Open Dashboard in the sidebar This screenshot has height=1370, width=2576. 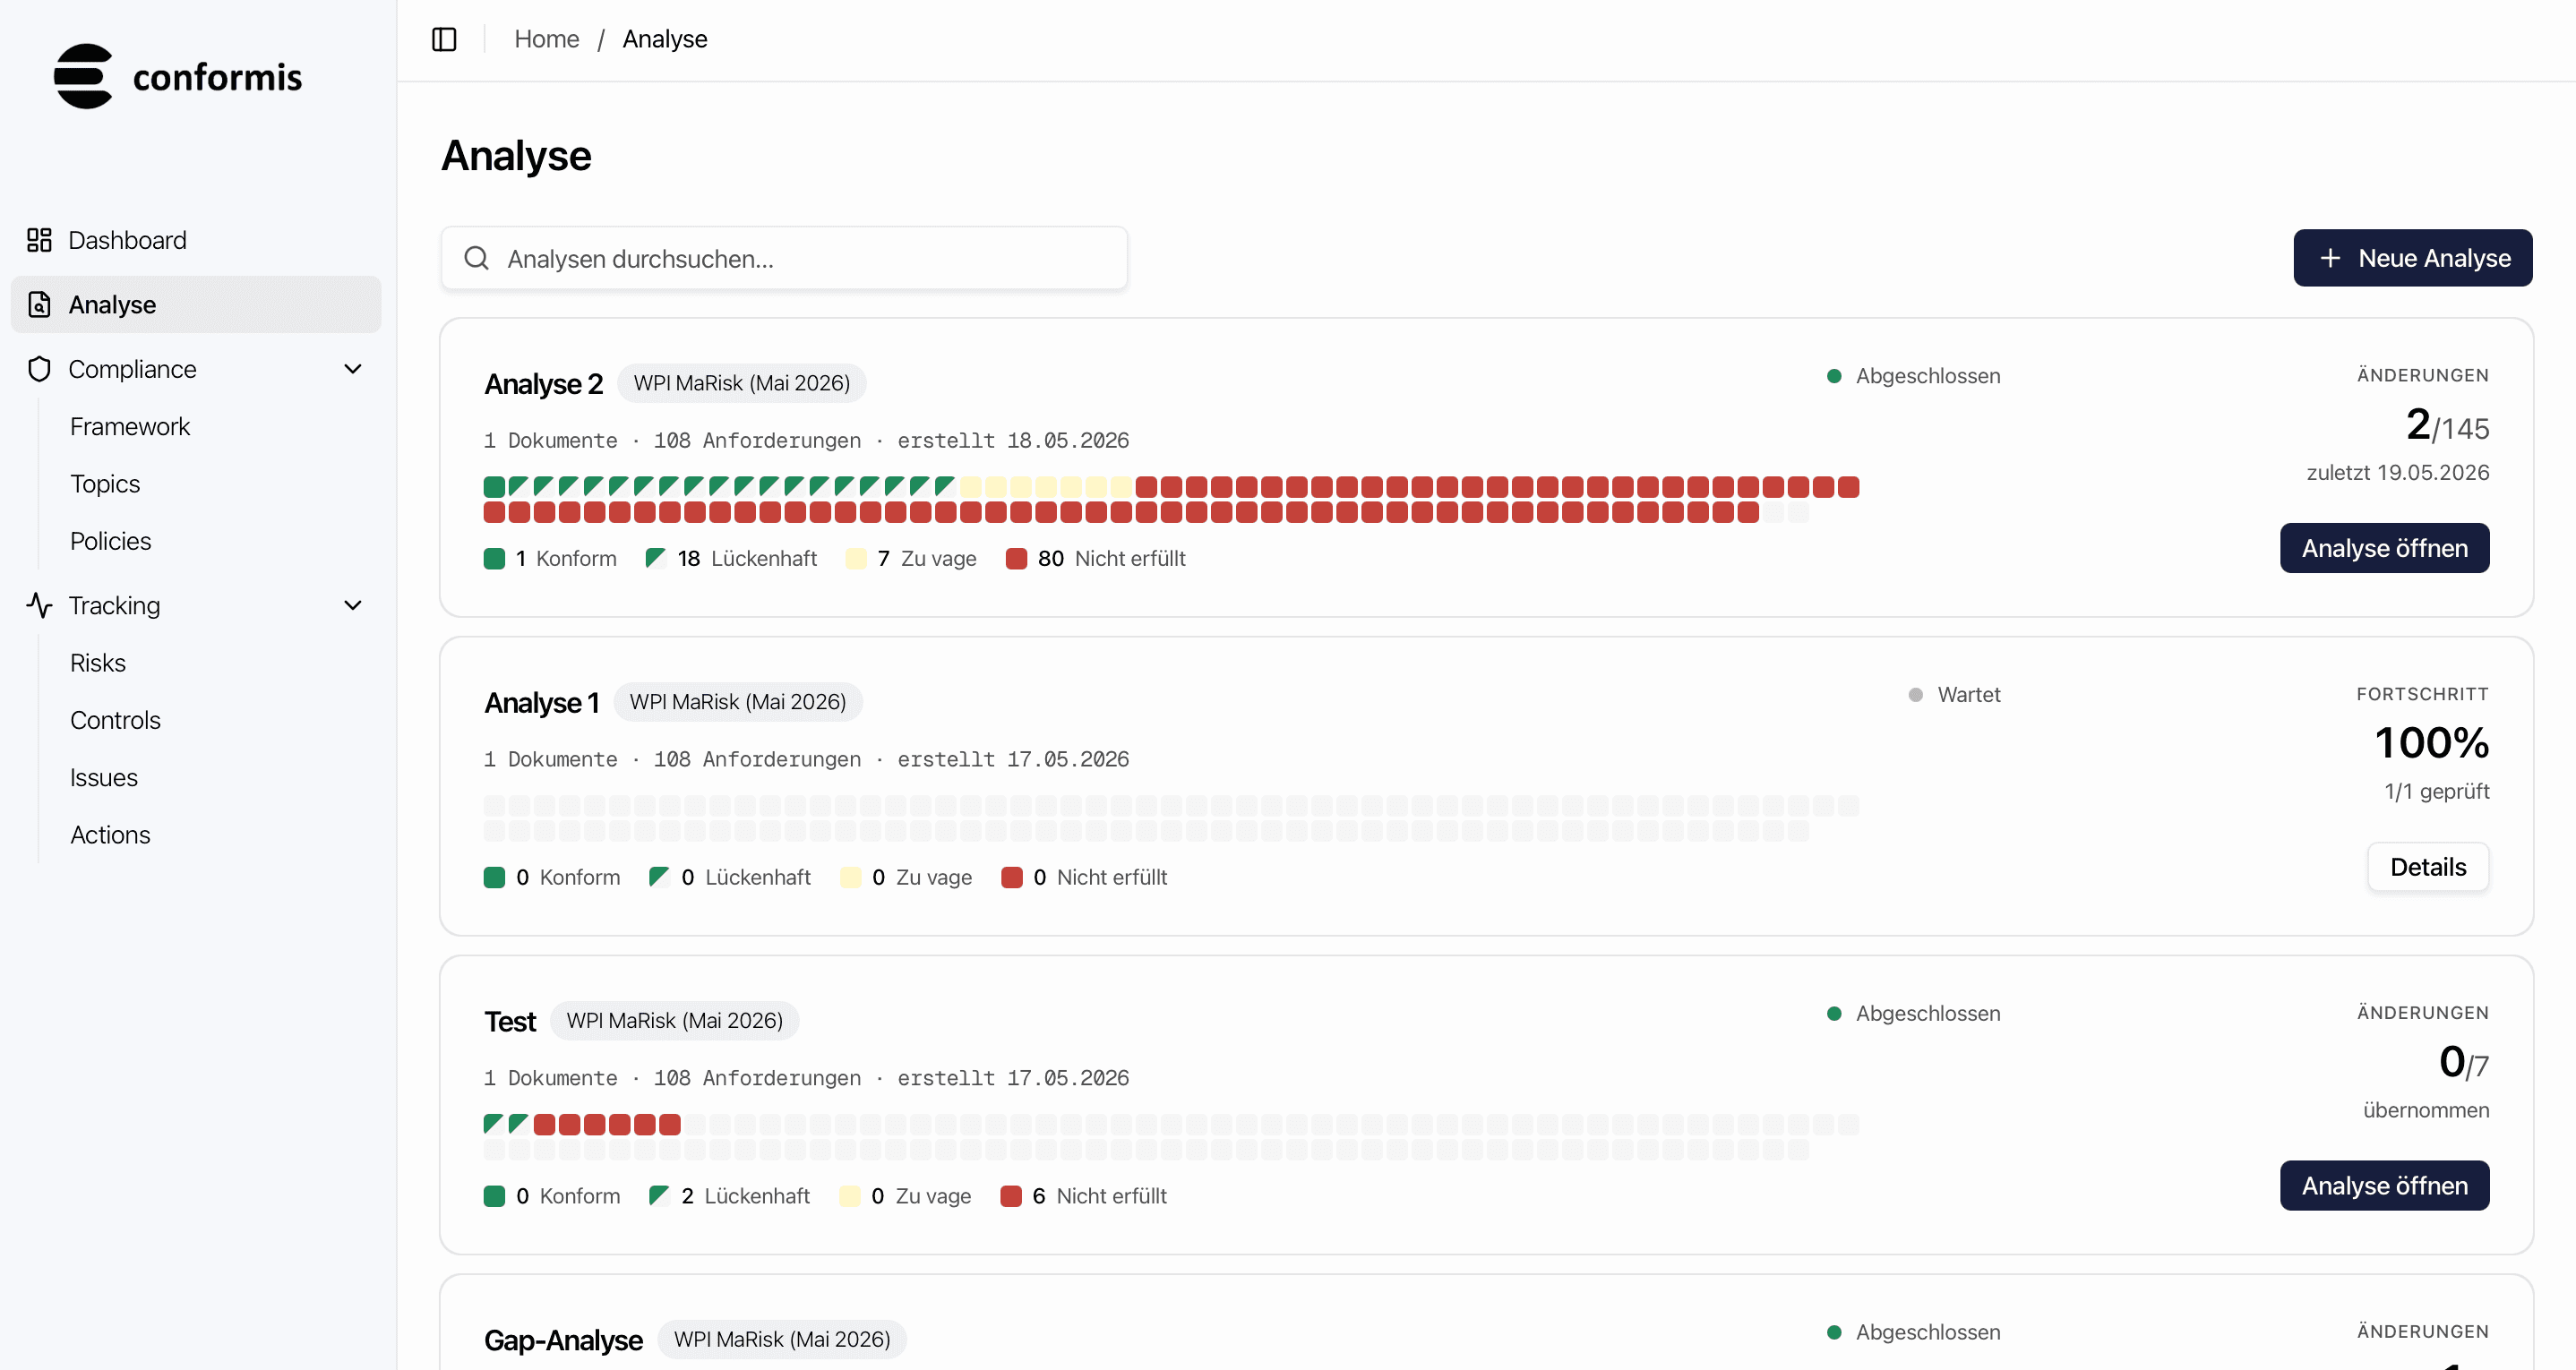[196, 240]
